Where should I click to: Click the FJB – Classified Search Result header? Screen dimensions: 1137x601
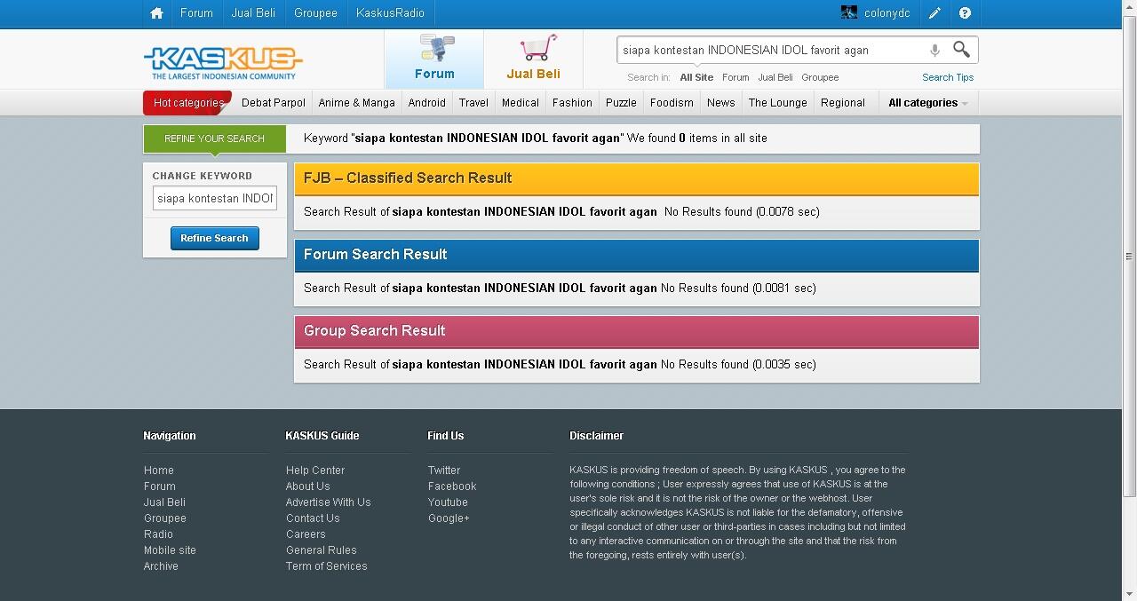(637, 178)
